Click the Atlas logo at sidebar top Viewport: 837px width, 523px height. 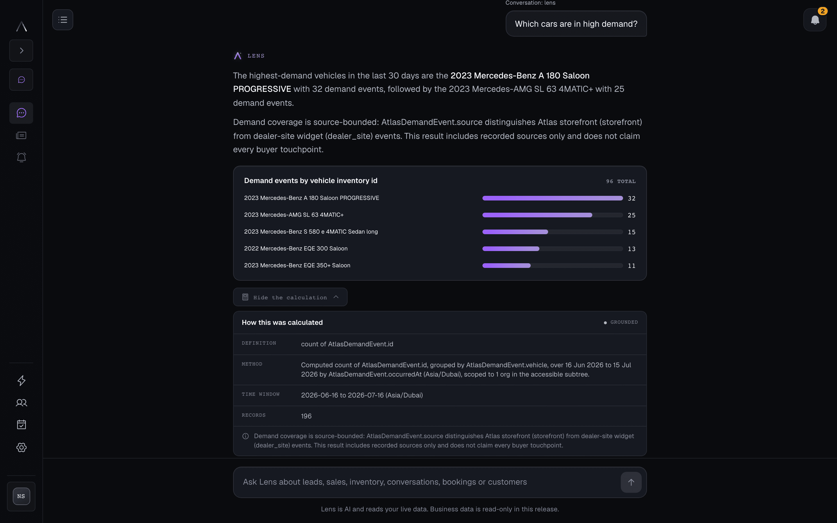coord(22,26)
